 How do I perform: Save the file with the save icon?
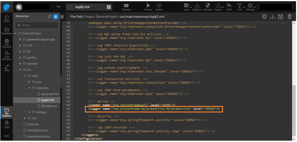(280, 17)
